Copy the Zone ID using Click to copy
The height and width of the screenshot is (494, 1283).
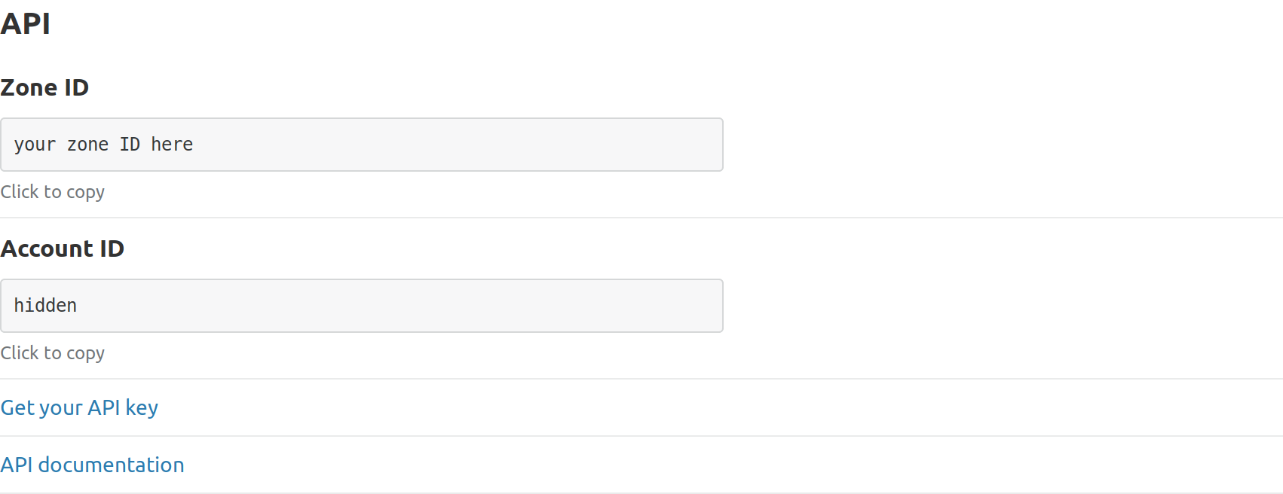click(x=53, y=191)
